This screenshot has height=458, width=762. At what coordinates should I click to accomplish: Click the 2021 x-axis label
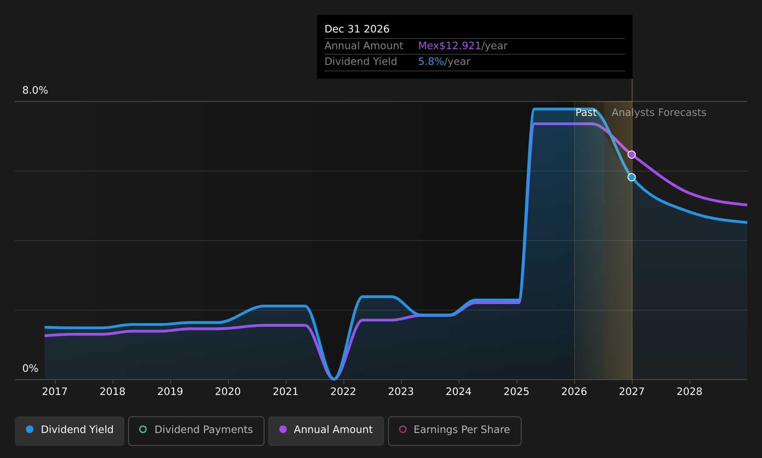(285, 392)
